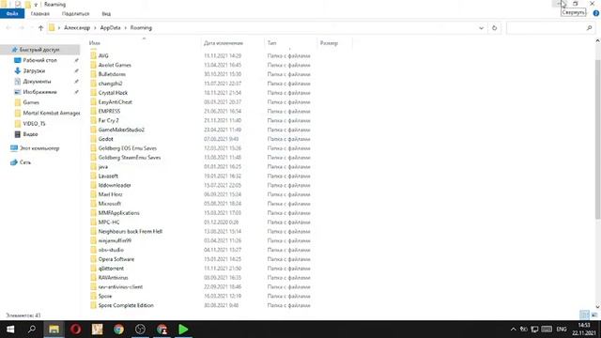Screen dimensions: 601x338
Task: Show hidden system tray icons
Action: [514, 330]
